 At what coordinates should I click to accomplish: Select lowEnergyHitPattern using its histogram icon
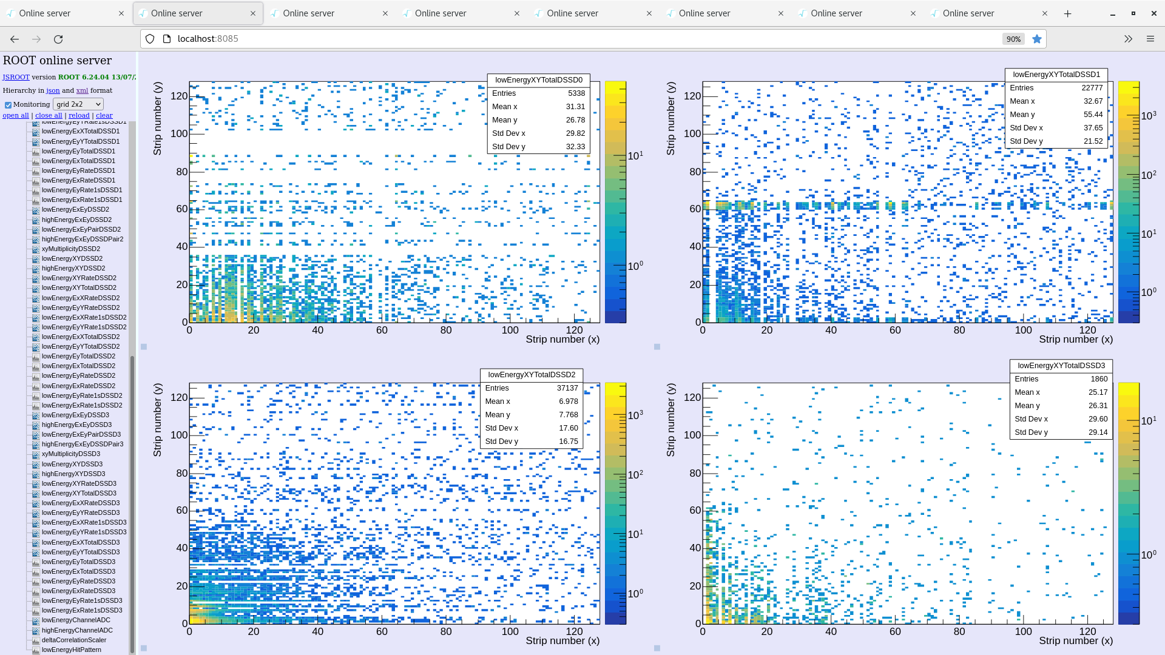click(36, 650)
